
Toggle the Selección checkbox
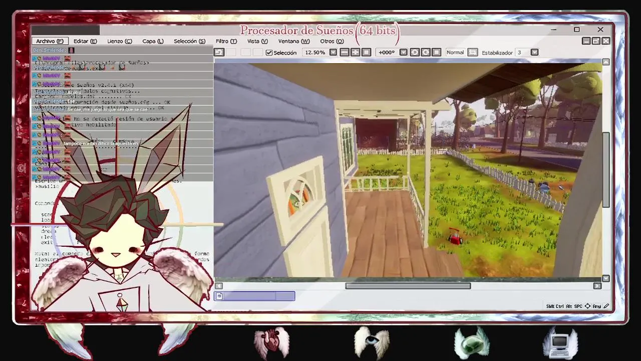(x=269, y=52)
